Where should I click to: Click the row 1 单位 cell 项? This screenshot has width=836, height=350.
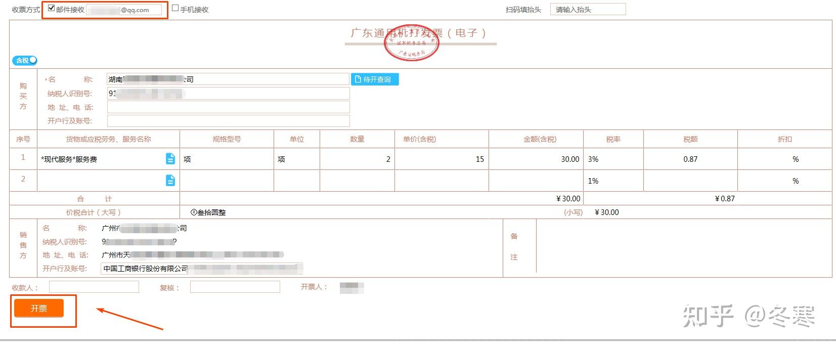pos(297,159)
